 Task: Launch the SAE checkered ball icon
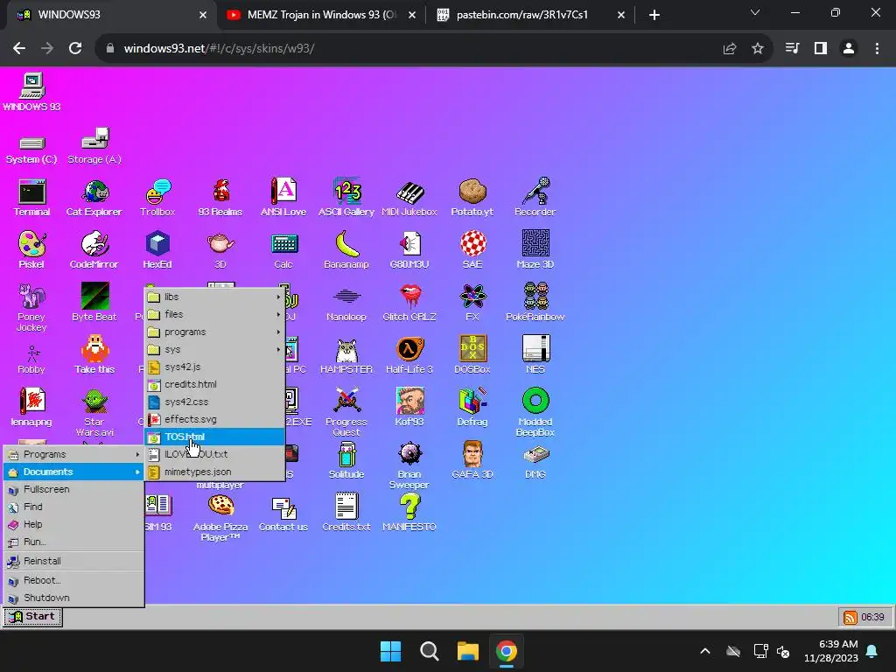472,250
